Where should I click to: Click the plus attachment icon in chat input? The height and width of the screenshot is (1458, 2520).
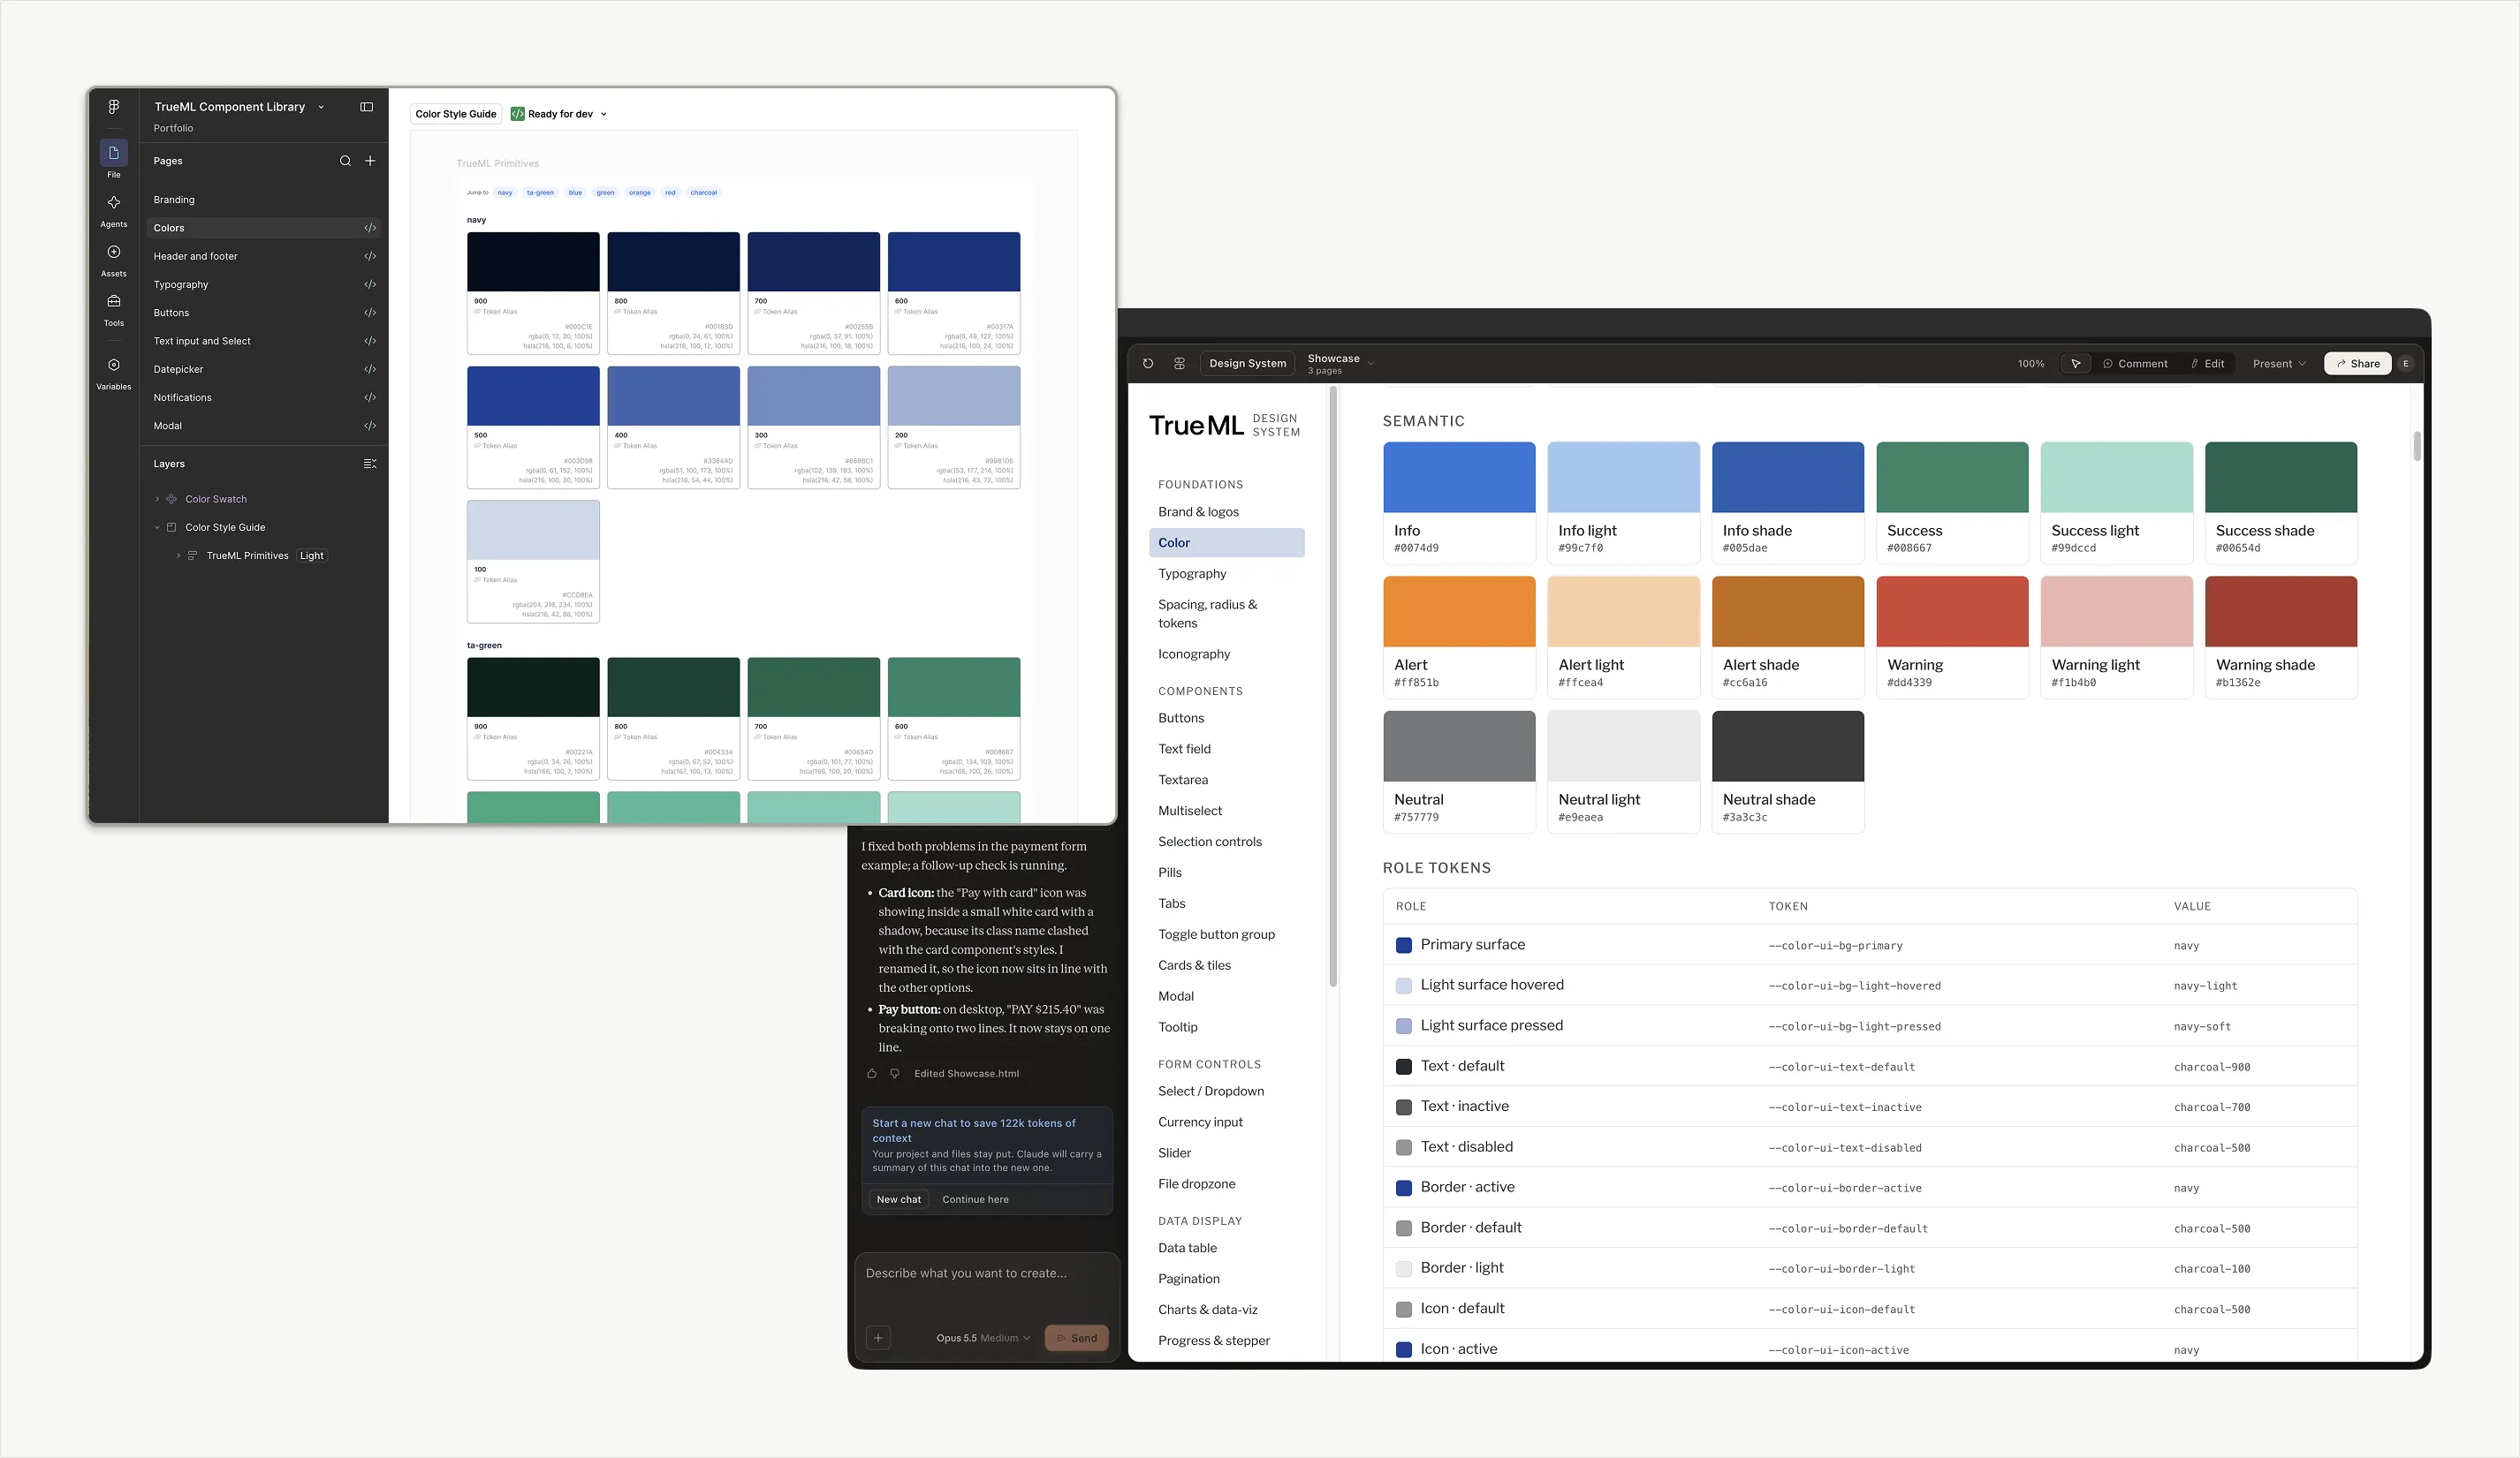pos(878,1338)
